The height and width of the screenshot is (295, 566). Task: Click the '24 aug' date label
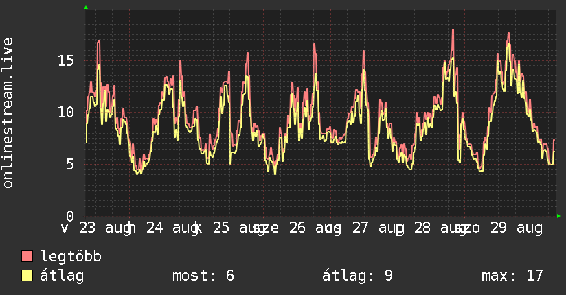[x=174, y=228]
